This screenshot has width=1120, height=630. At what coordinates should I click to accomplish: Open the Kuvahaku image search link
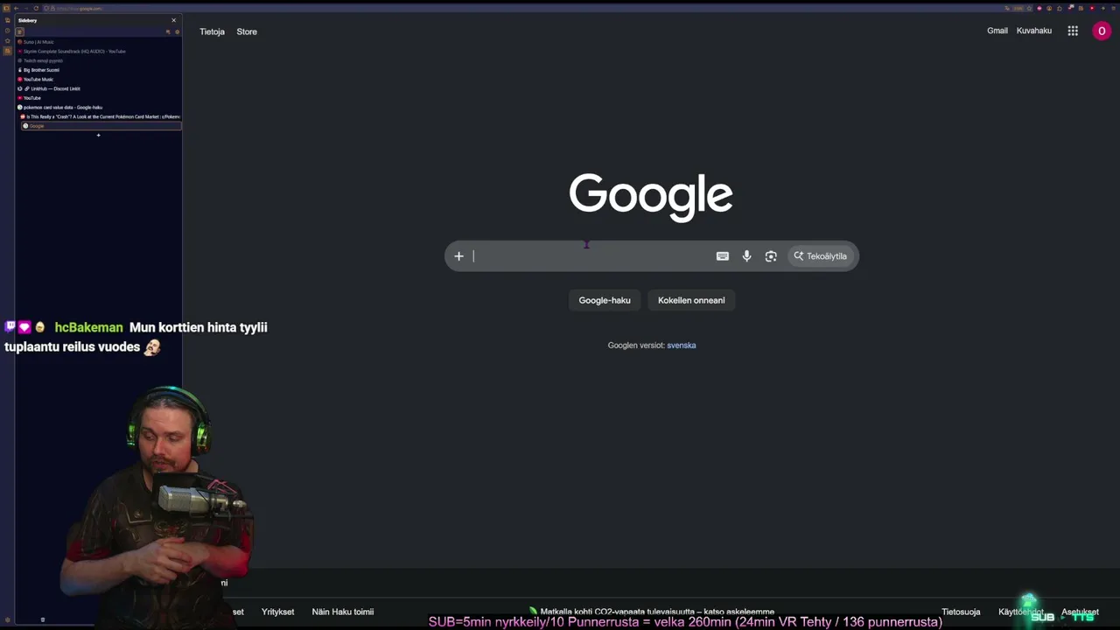[1034, 31]
